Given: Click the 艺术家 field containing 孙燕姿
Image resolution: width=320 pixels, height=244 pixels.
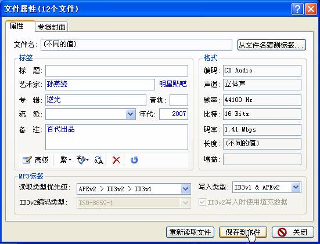Looking at the screenshot, I should coord(100,85).
